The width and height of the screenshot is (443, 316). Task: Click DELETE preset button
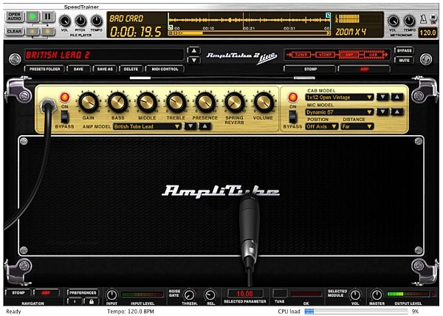coord(131,69)
